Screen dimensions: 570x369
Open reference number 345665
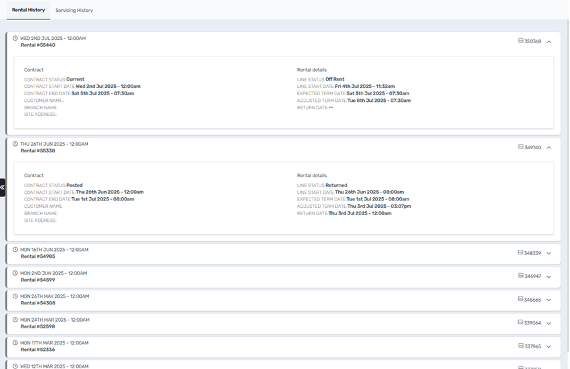[532, 300]
